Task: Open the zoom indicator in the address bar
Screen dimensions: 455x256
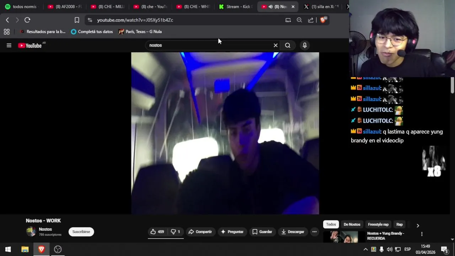Action: (299, 20)
